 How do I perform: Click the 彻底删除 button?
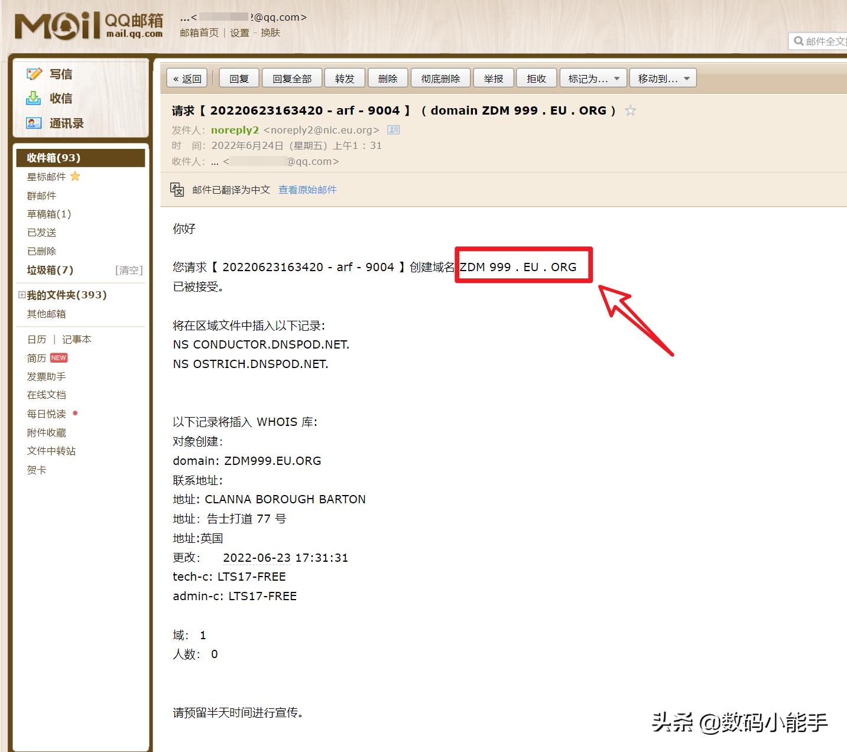pos(440,77)
